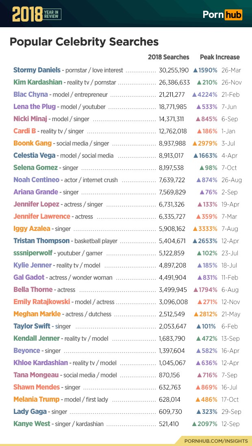The image size is (252, 446).
Task: Click the 2018 Searches column header
Action: (168, 57)
